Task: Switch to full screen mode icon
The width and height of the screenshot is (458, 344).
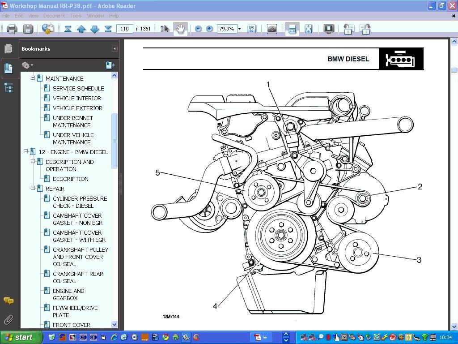Action: pos(329,29)
